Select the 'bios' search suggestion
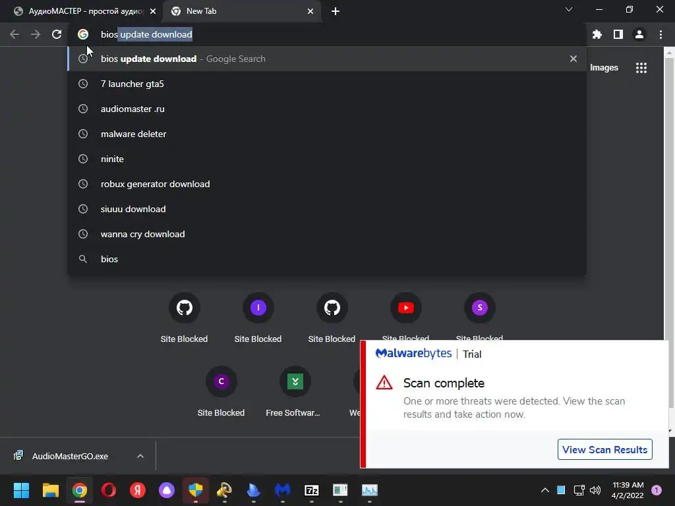Image resolution: width=675 pixels, height=506 pixels. coord(327,259)
